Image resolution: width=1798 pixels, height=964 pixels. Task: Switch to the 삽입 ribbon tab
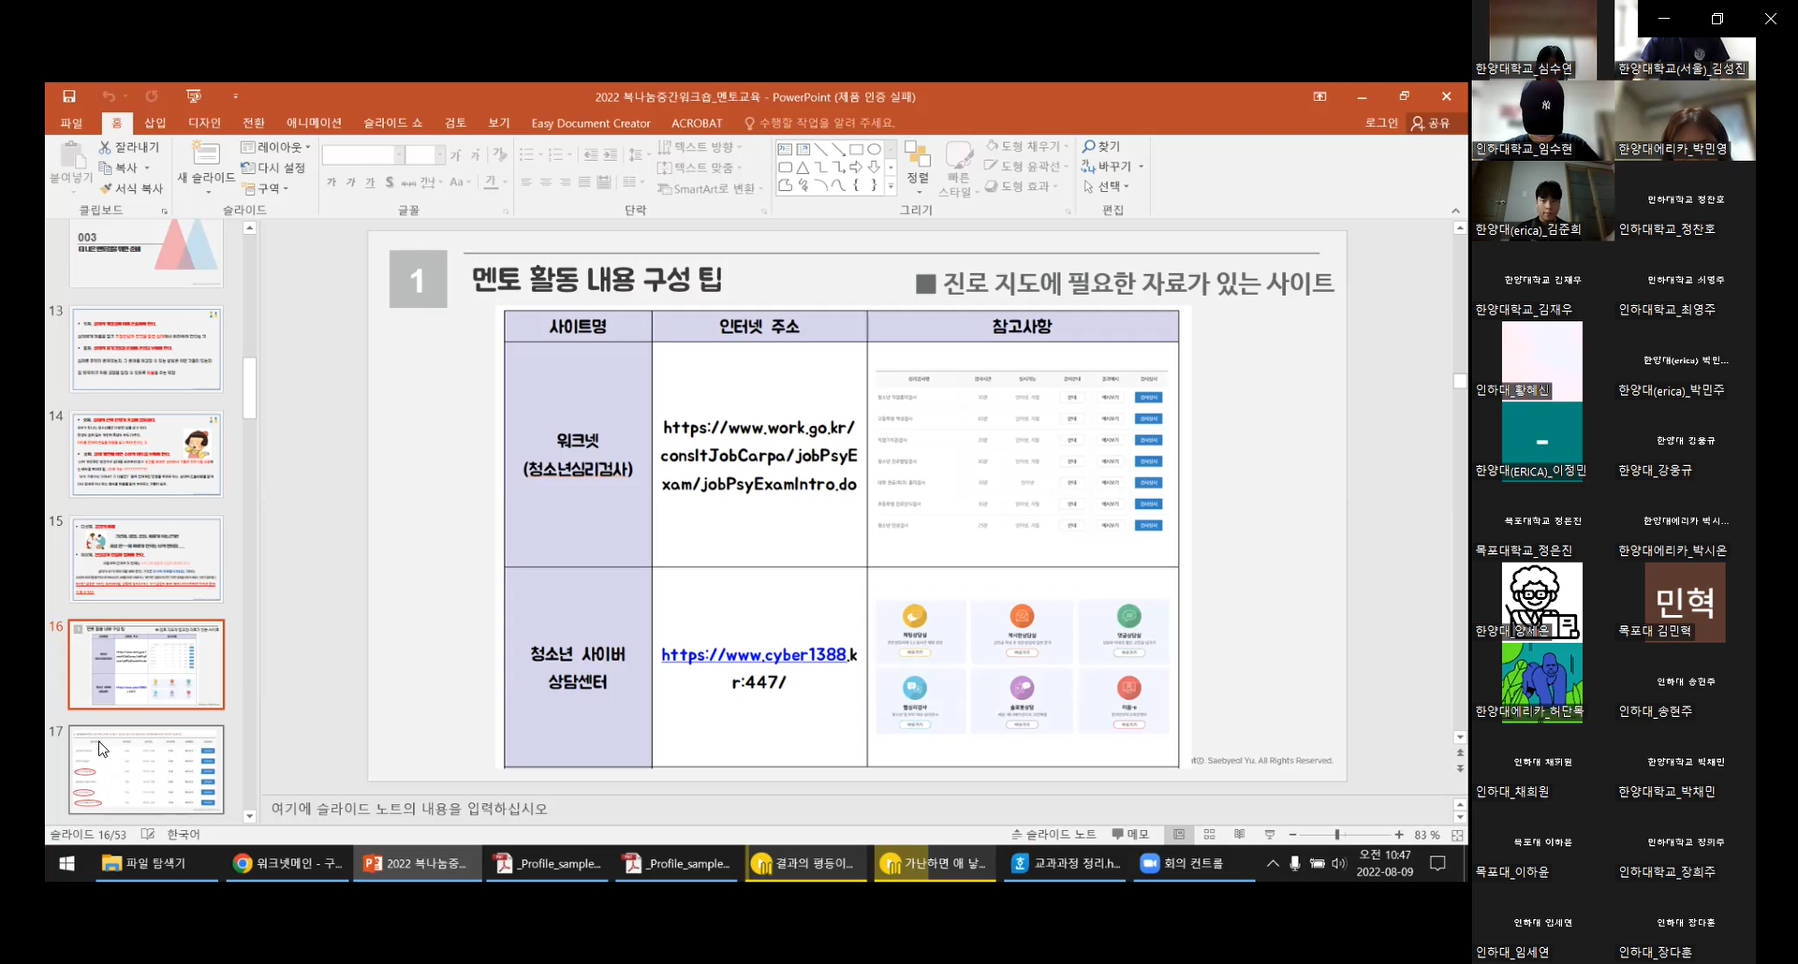[155, 123]
